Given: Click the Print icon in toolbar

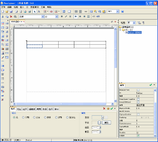Looking at the screenshot, I should (29, 12).
